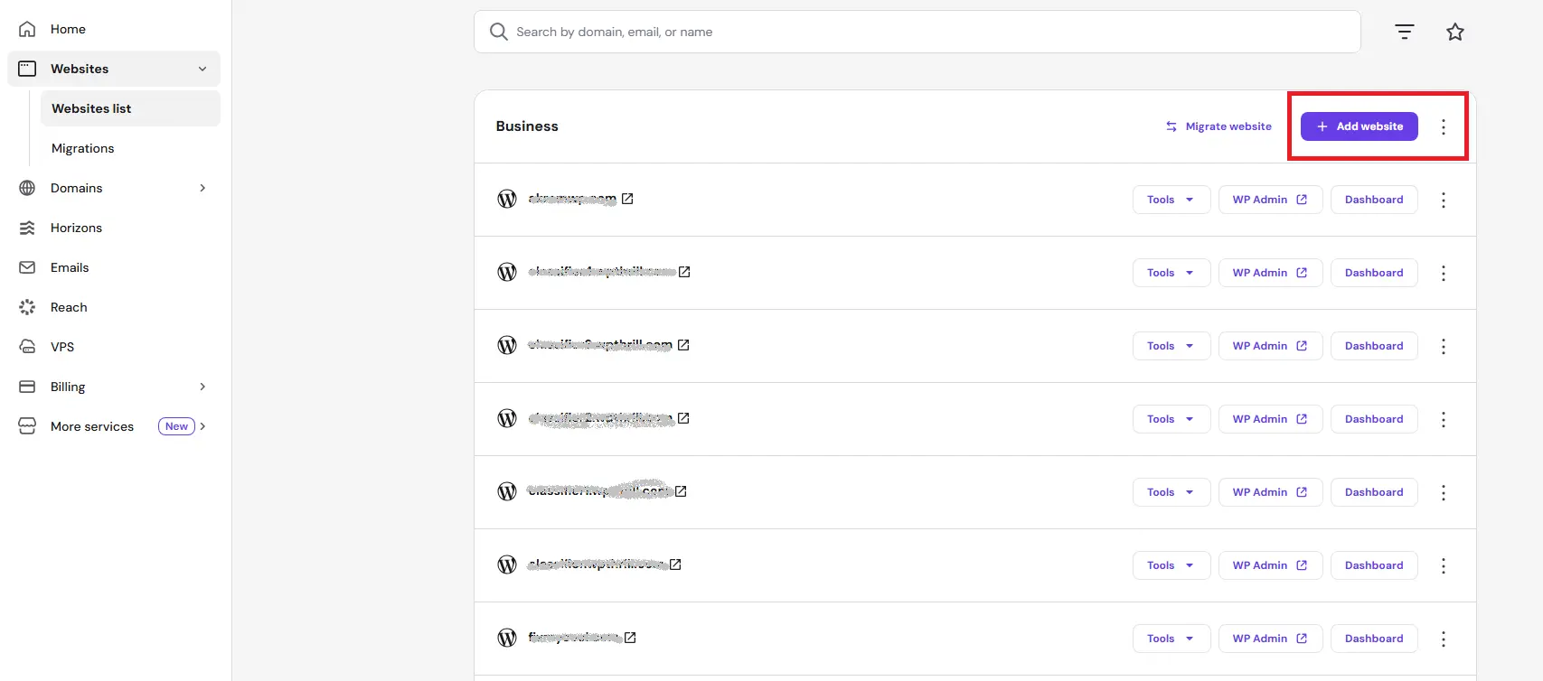Screen dimensions: 1543x681
Task: Click the Add website button
Action: [1360, 126]
